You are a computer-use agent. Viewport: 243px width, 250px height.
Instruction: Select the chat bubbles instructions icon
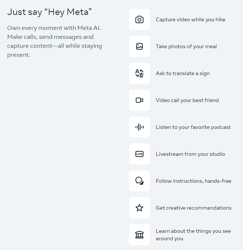tap(139, 181)
